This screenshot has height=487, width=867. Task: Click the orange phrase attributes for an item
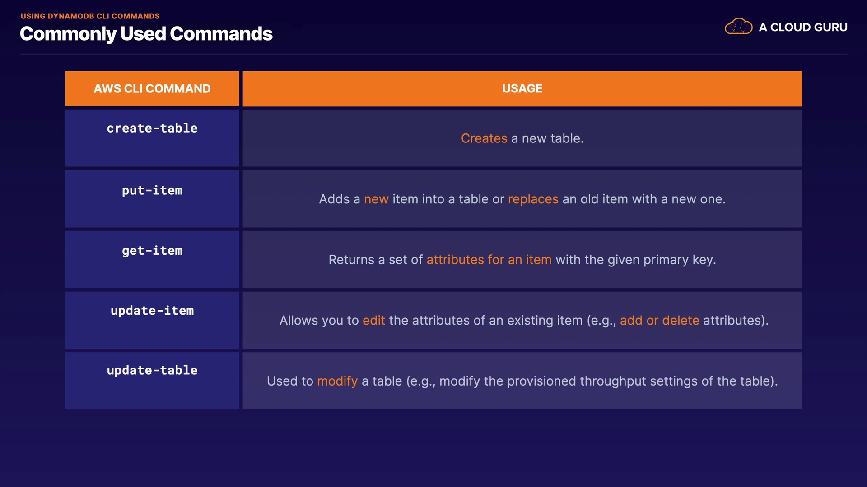tap(489, 260)
